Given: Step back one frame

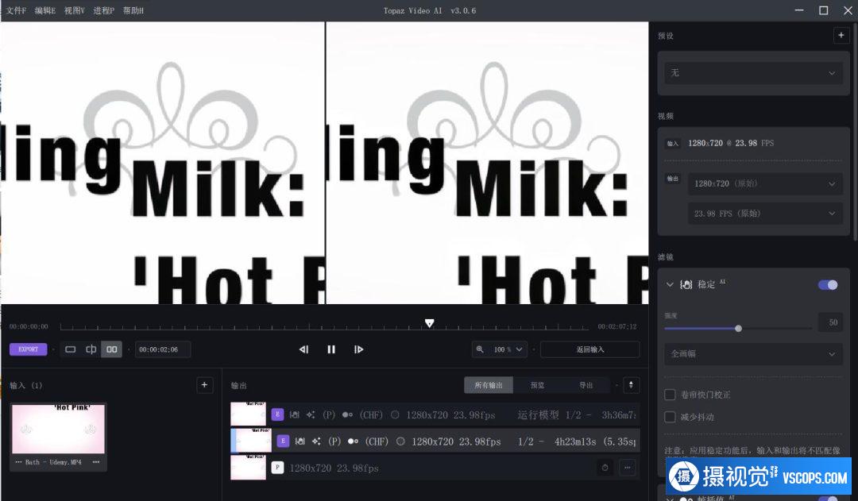Looking at the screenshot, I should pyautogui.click(x=304, y=349).
